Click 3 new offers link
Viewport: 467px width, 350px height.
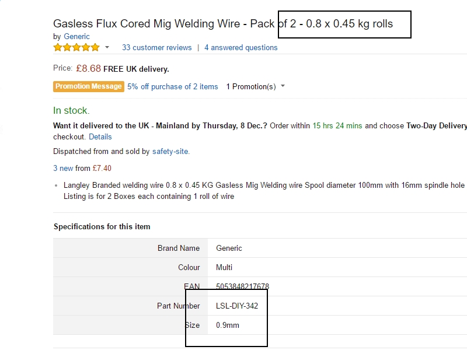[x=63, y=168]
